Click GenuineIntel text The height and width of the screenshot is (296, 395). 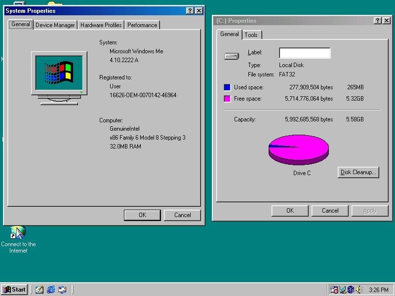[x=124, y=129]
